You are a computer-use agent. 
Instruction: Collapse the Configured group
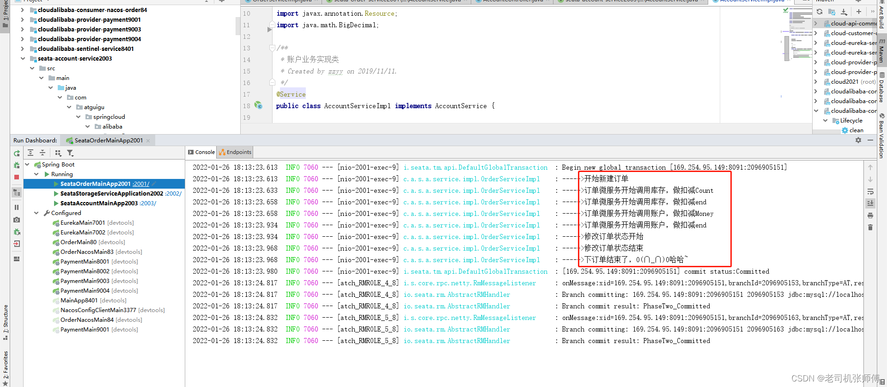point(36,213)
